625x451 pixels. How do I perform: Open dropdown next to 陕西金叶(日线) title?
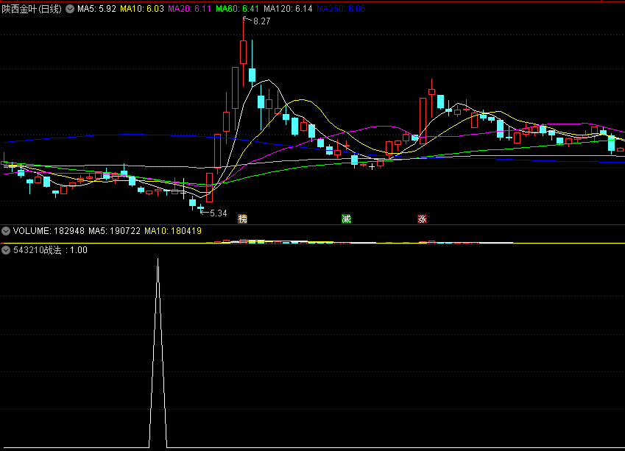click(x=70, y=9)
